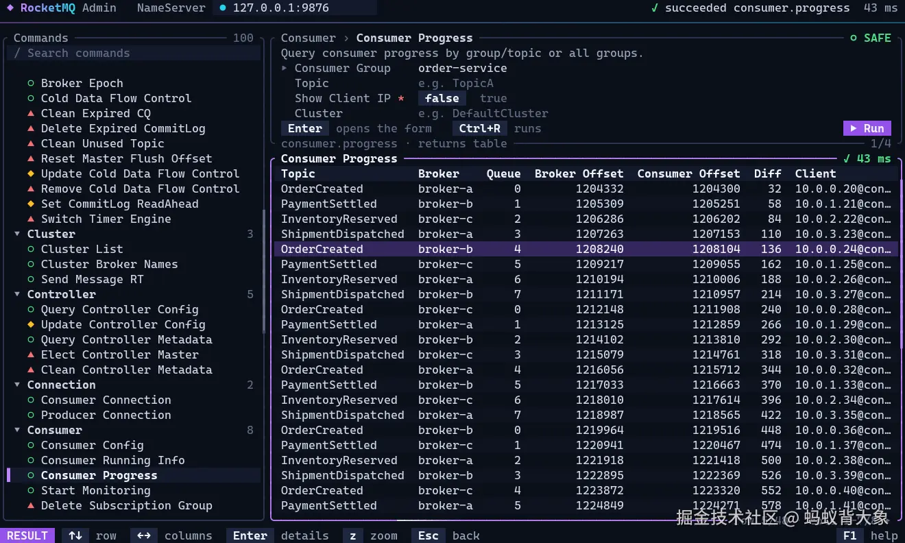
Task: Click the yellow diamond icon beside Set CommitLog ReadAhead
Action: pos(31,204)
